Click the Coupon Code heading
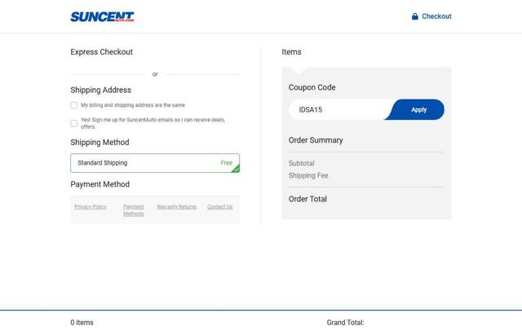The image size is (522, 335). 312,87
